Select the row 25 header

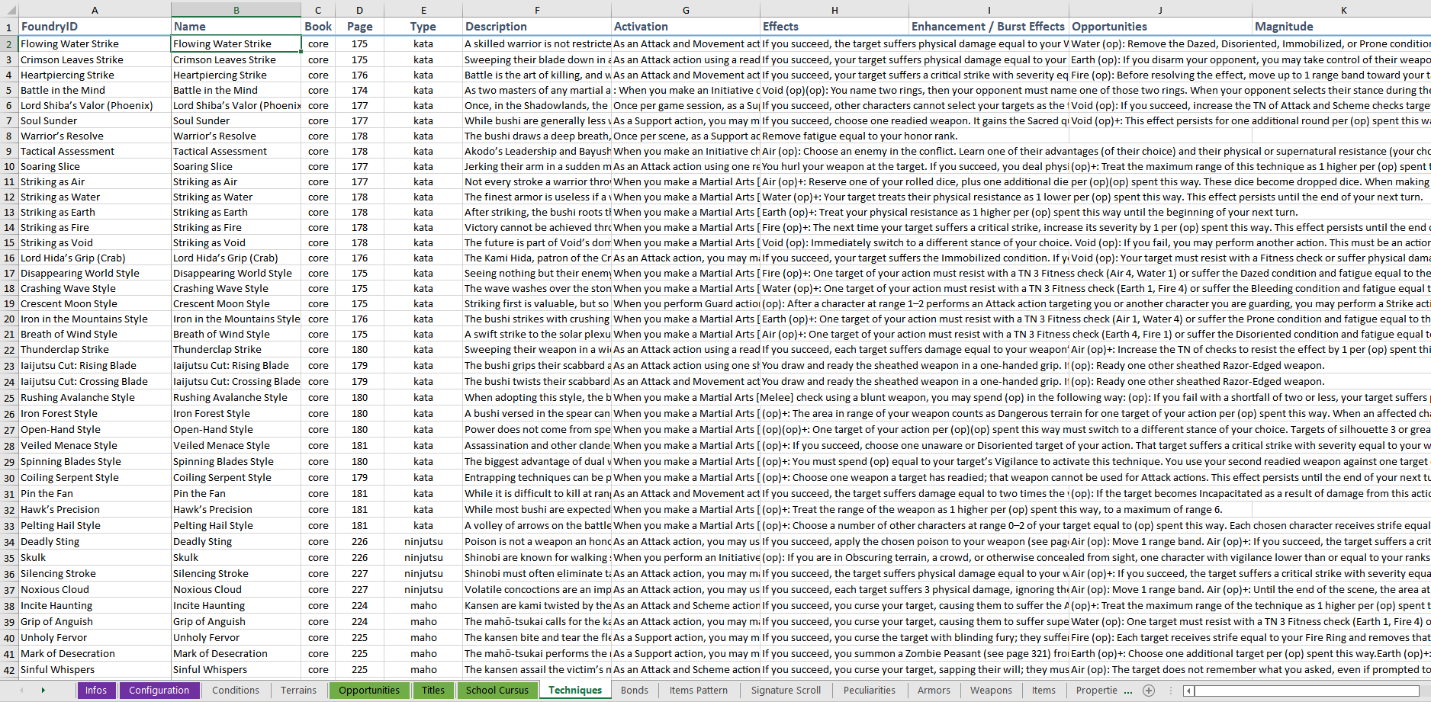pyautogui.click(x=9, y=398)
